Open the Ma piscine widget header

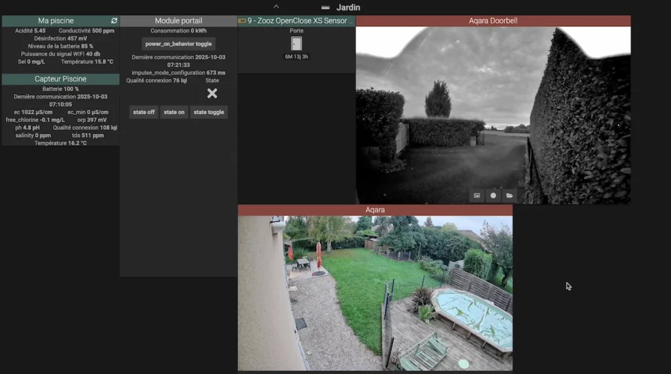[56, 21]
